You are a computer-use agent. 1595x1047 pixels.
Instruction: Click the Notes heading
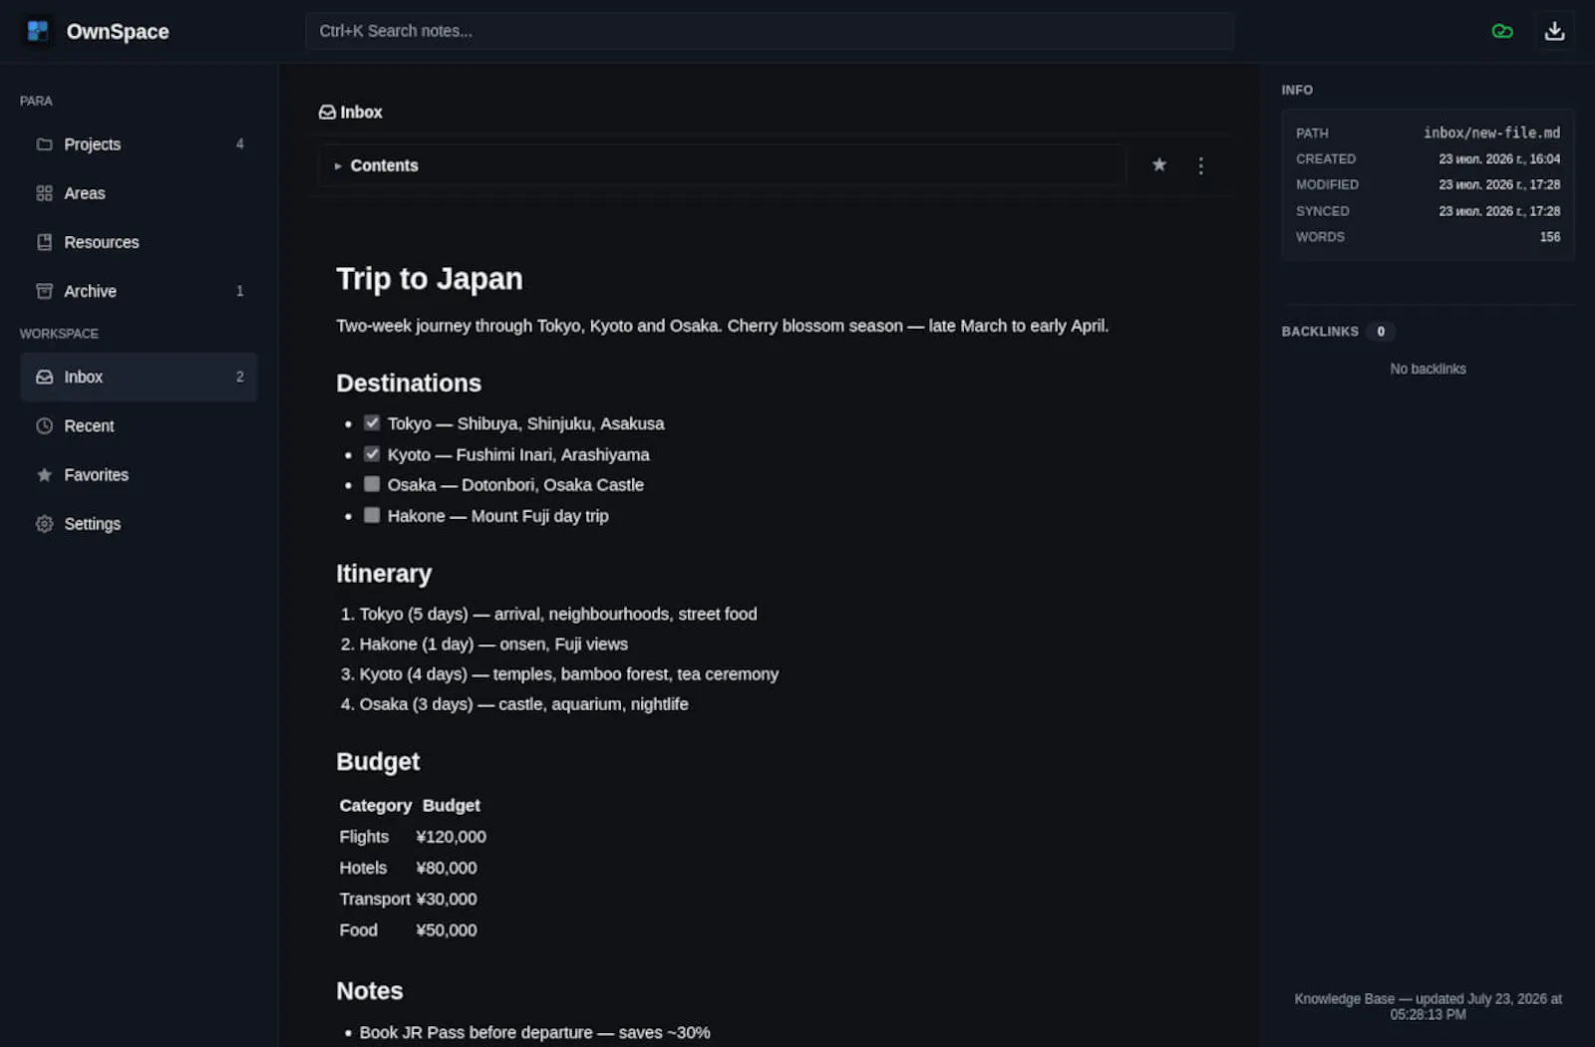(x=369, y=991)
